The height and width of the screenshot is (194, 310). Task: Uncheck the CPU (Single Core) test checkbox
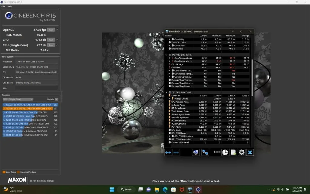[57, 45]
